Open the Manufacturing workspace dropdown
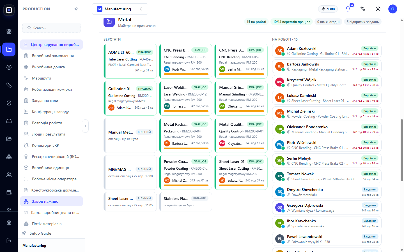The height and width of the screenshot is (252, 404). pyautogui.click(x=120, y=9)
